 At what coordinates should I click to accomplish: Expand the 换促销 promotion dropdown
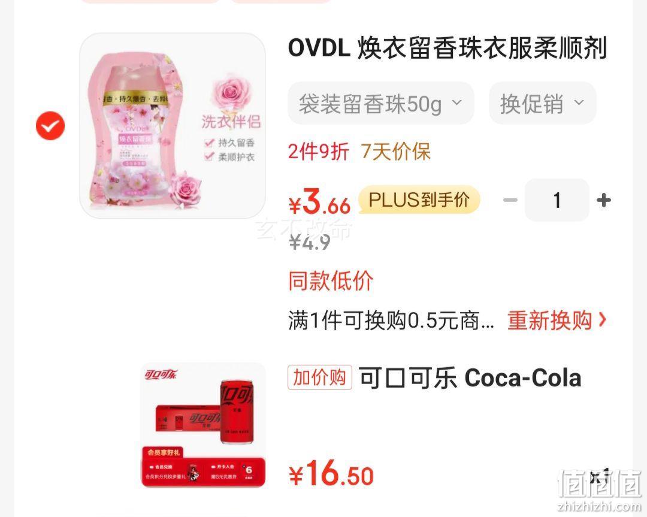pos(542,103)
